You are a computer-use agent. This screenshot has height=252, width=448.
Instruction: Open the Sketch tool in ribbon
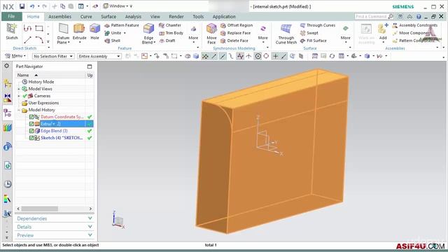point(12,31)
